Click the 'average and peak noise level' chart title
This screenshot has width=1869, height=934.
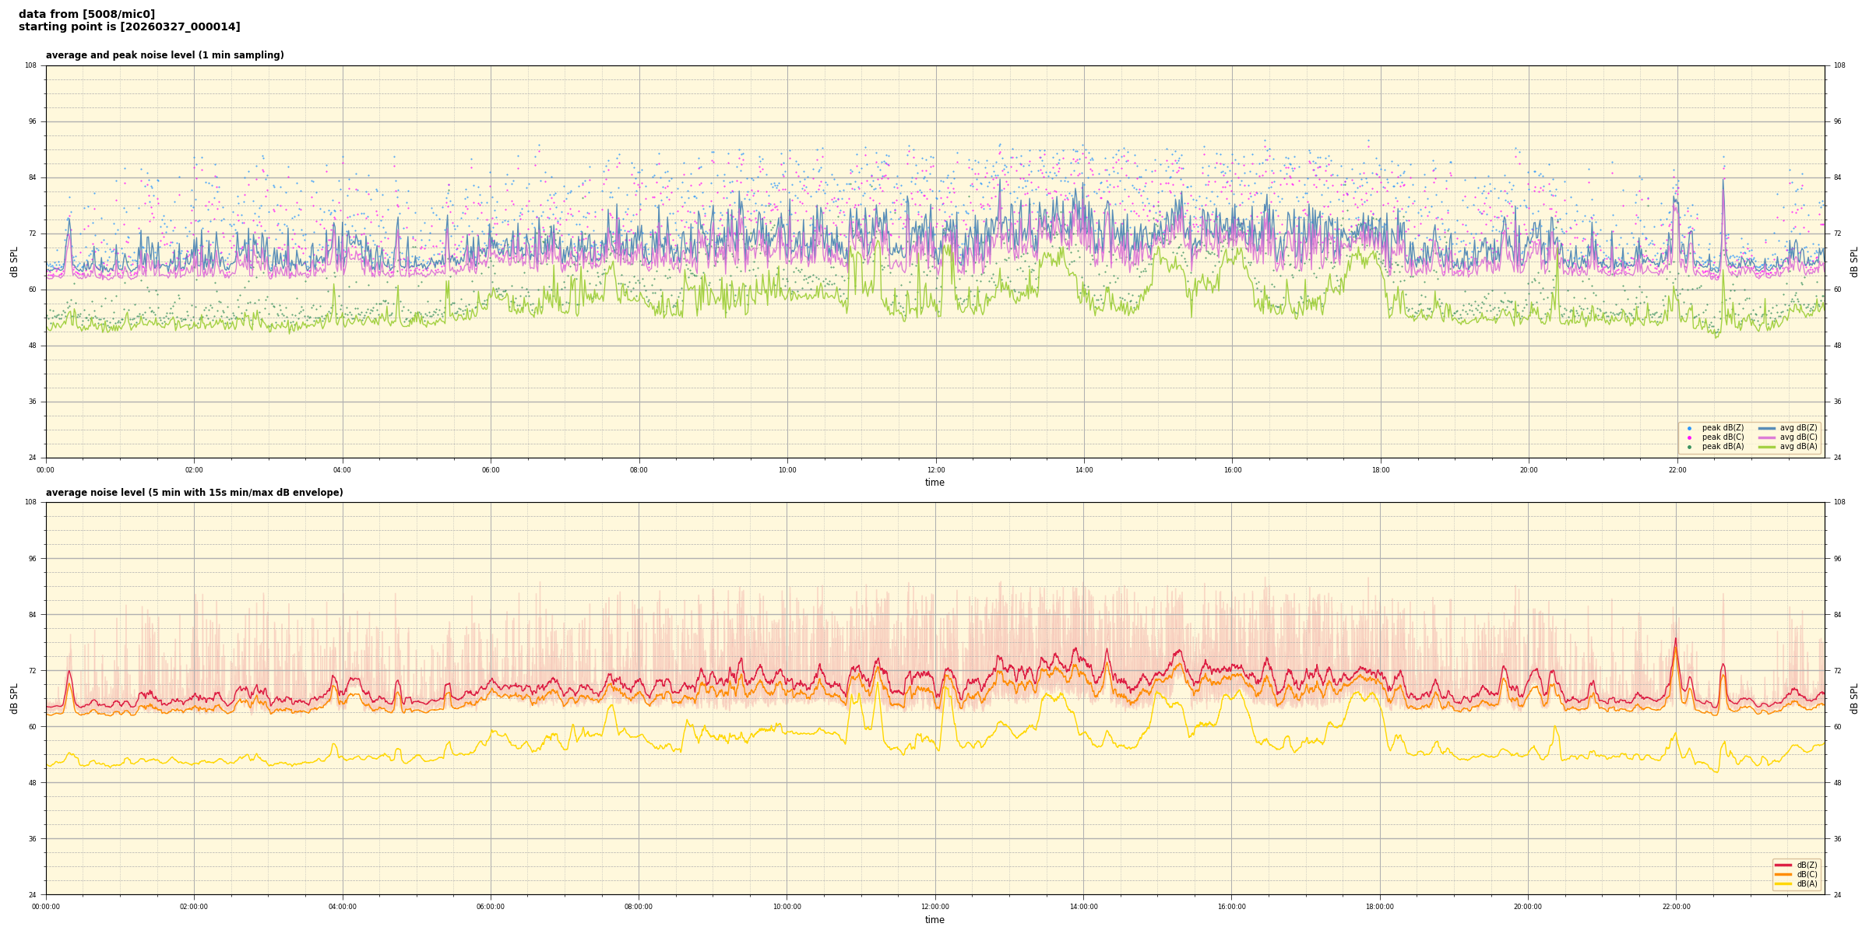tap(164, 55)
